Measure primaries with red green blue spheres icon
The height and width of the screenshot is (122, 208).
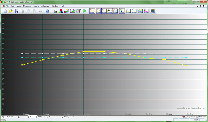pos(61,11)
